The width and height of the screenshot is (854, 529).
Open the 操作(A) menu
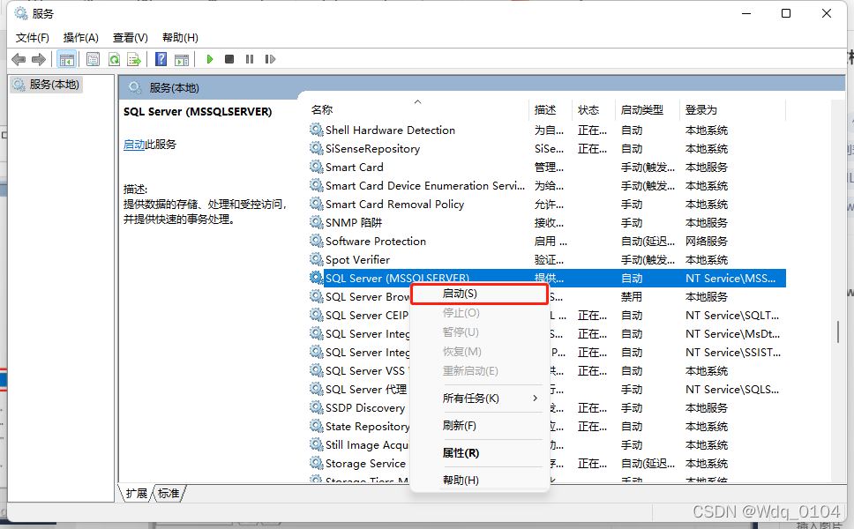point(80,37)
